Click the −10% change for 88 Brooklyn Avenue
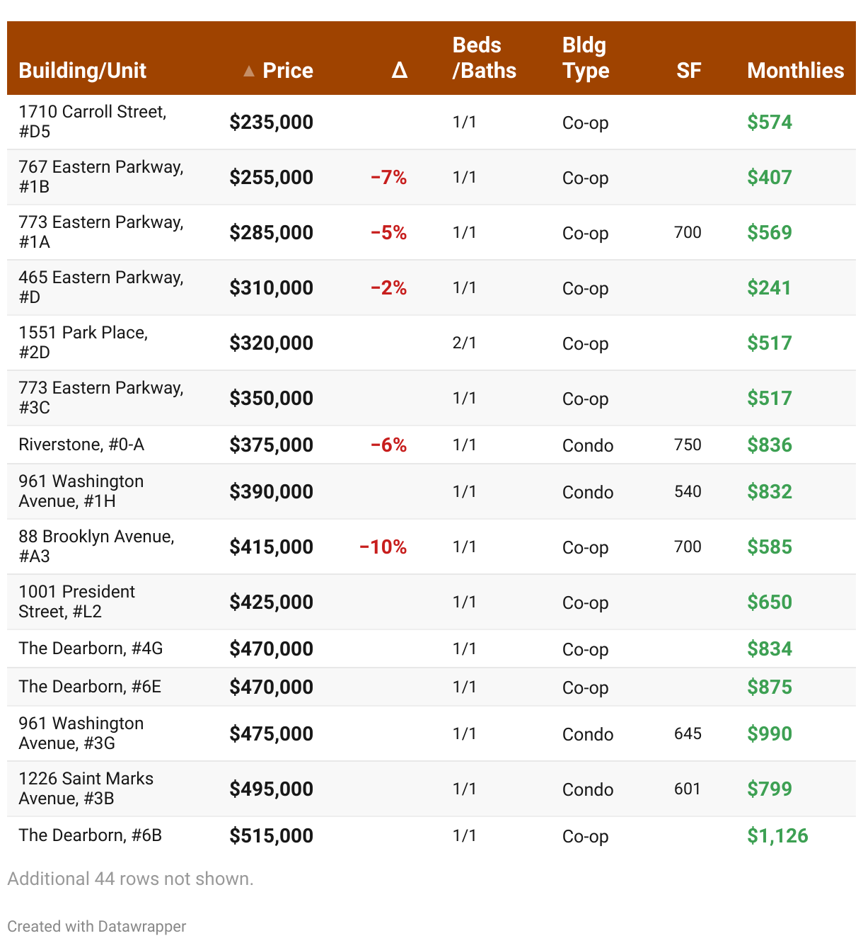This screenshot has height=943, width=863. [383, 547]
